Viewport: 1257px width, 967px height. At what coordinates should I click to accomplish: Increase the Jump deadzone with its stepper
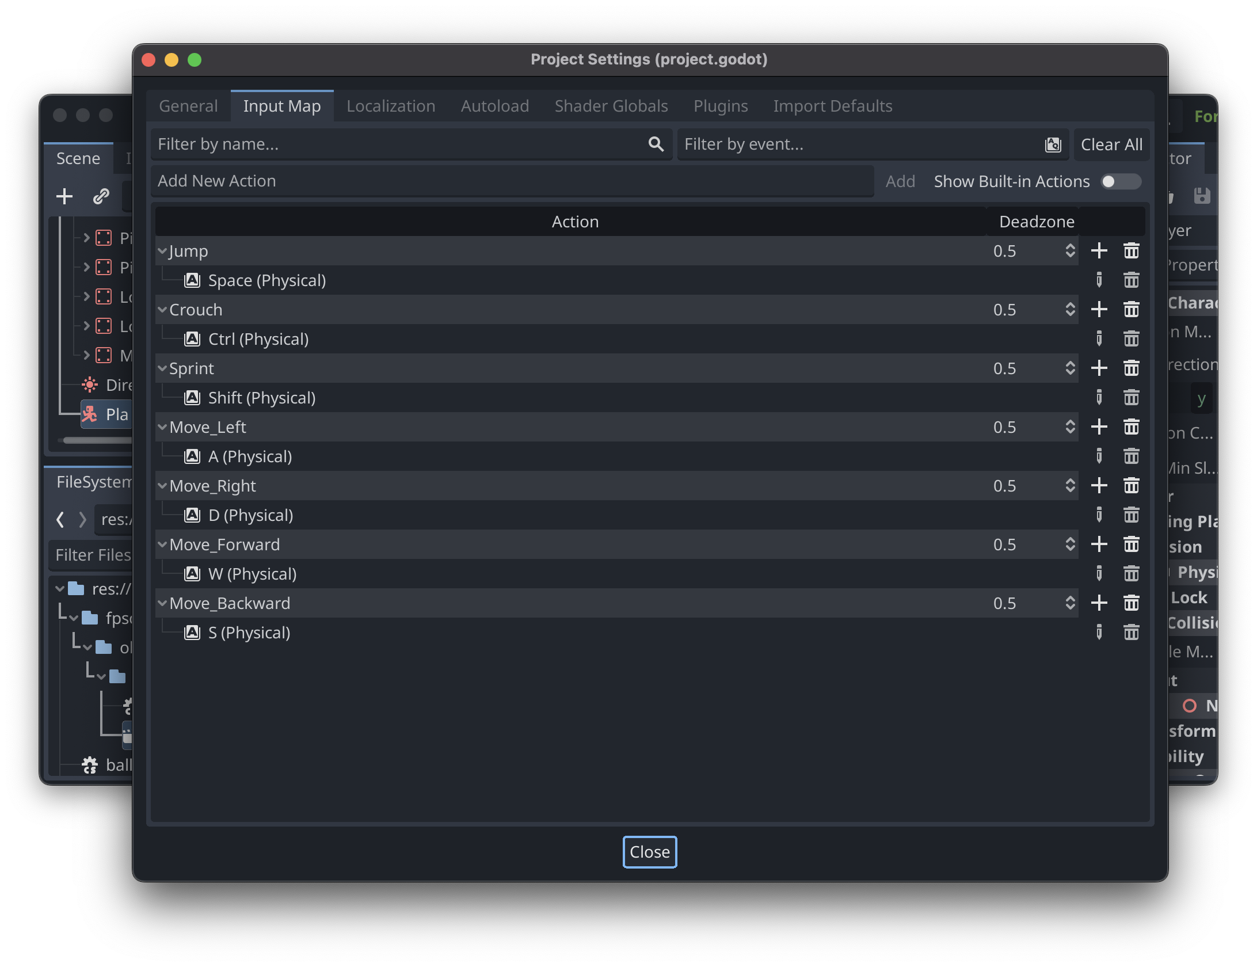pyautogui.click(x=1071, y=247)
